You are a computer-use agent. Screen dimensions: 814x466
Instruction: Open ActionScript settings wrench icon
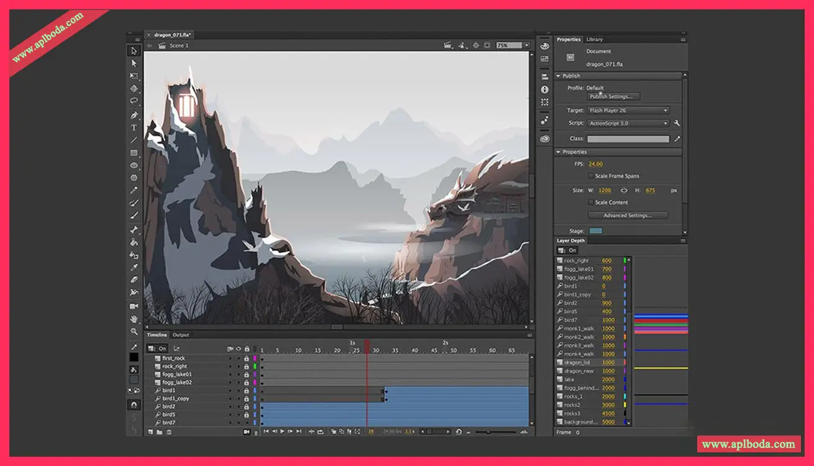pos(677,123)
